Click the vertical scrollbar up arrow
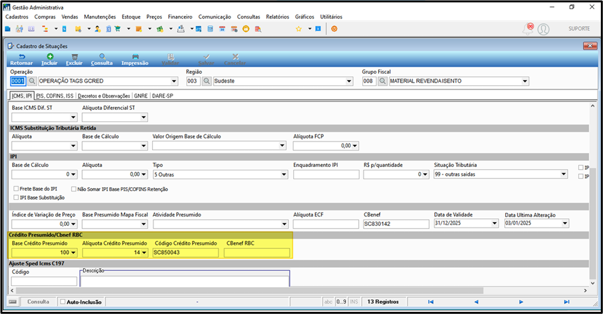 click(x=593, y=105)
